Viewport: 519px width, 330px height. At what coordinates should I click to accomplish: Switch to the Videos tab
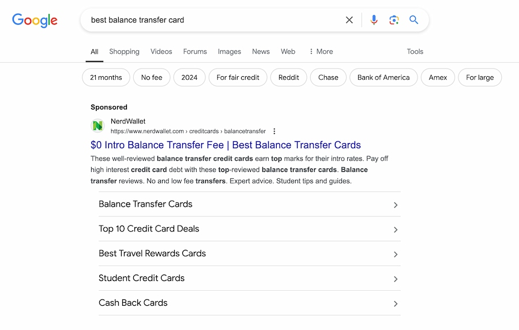coord(161,52)
